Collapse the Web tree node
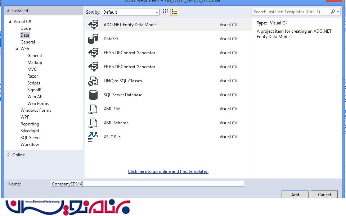 tap(17, 49)
